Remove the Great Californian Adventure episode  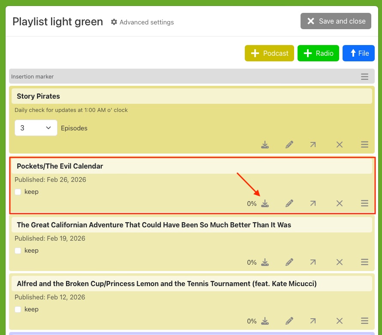(340, 262)
